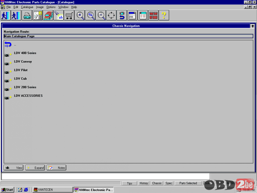Image resolution: width=257 pixels, height=193 pixels.
Task: Click the View button
Action: pos(14,168)
